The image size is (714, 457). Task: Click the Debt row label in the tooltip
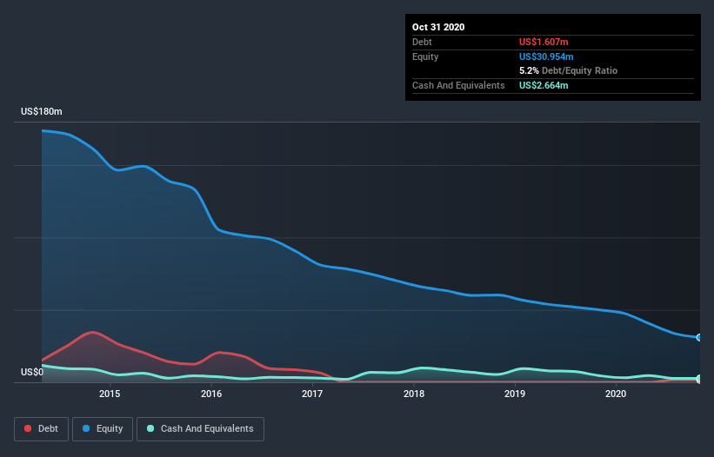(x=422, y=42)
